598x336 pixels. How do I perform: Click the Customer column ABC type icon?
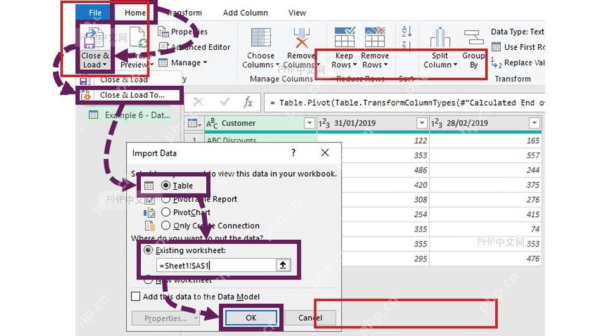point(212,123)
